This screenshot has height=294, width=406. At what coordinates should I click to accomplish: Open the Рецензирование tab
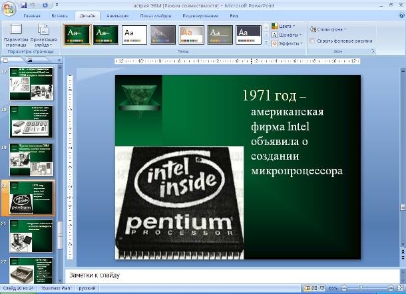pyautogui.click(x=200, y=16)
